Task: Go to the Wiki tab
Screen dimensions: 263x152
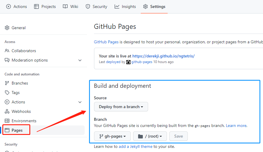Action: coord(70,6)
